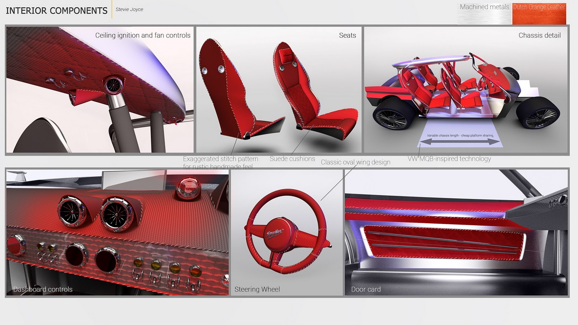The height and width of the screenshot is (325, 578).
Task: Click the Classic oval wing design annotation
Action: (355, 162)
